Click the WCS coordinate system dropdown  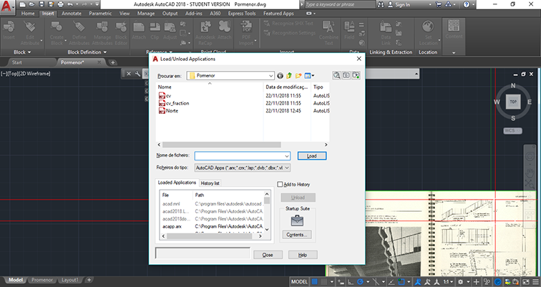coord(512,131)
